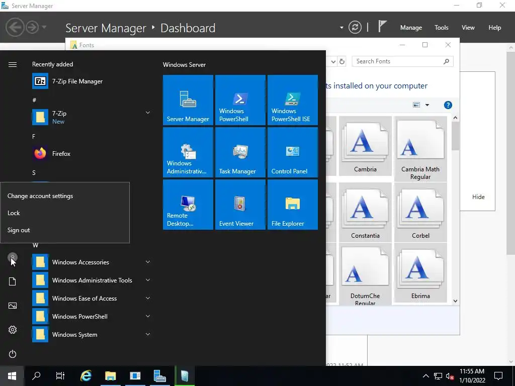Click the Power icon in Start

point(13,354)
